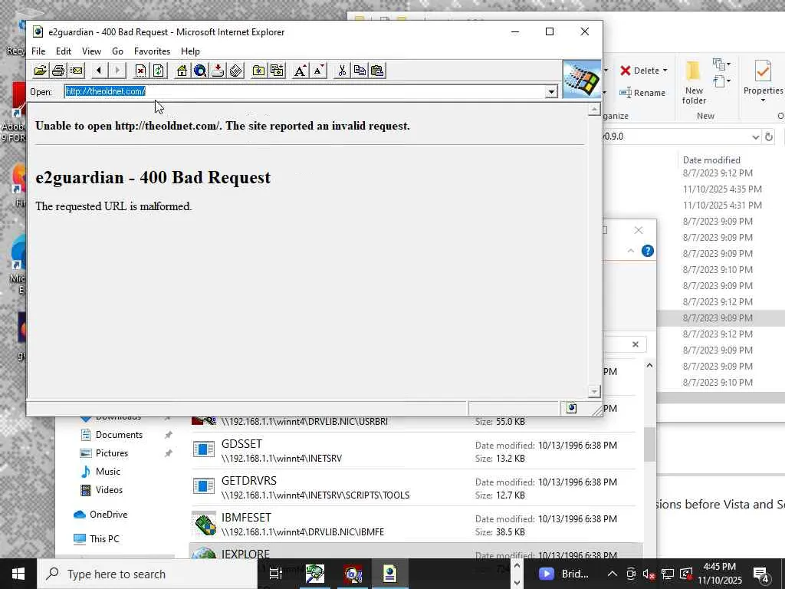Screen dimensions: 785x589
Task: Click the refresh icon beside Explorer address bar
Action: tap(769, 137)
